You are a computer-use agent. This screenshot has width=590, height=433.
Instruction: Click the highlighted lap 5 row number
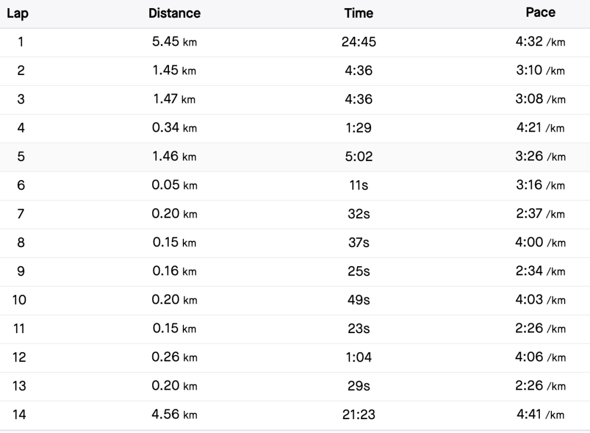(x=21, y=157)
